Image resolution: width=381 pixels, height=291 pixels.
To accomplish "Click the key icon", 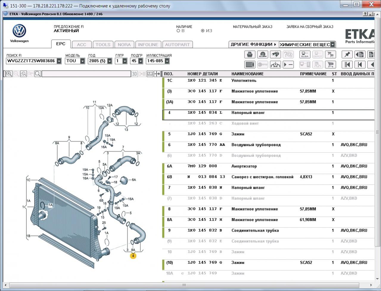I will [262, 65].
